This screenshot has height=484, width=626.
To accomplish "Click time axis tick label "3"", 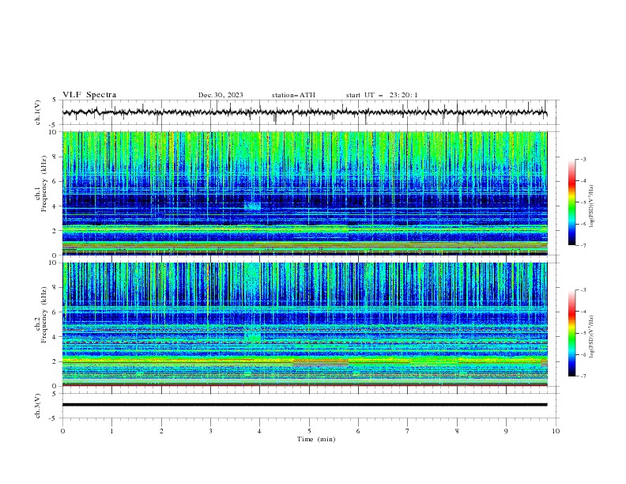I will point(210,431).
